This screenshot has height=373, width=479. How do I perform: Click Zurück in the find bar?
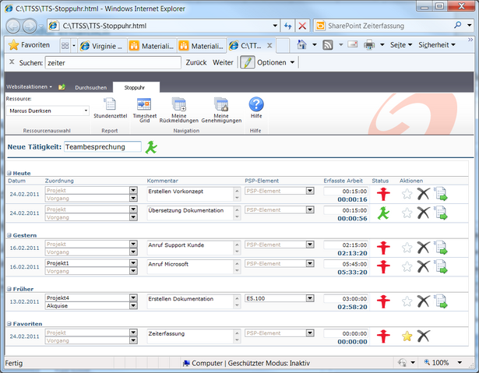click(196, 62)
